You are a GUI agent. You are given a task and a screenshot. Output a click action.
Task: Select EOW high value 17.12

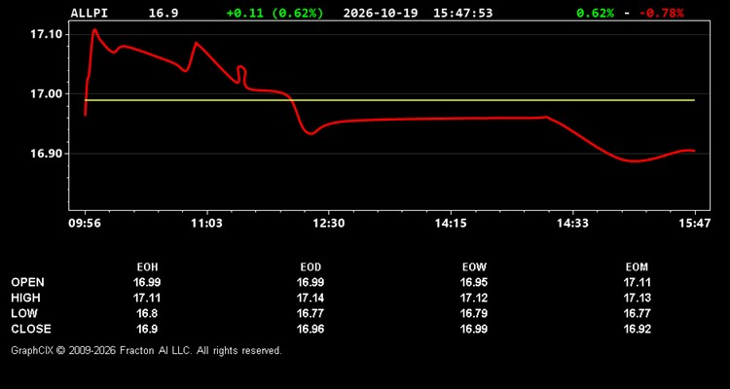pyautogui.click(x=474, y=298)
